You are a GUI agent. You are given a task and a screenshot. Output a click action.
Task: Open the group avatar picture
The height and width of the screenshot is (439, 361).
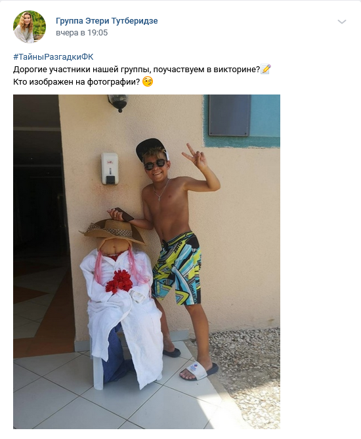[30, 27]
